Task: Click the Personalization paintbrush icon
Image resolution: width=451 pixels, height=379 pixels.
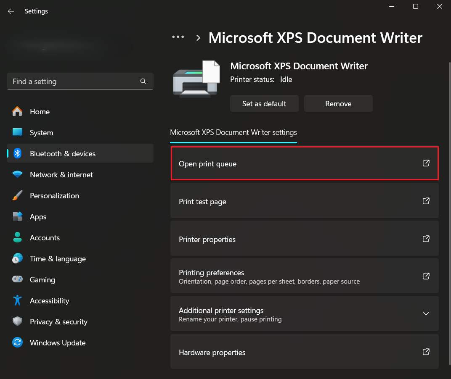Action: pos(17,196)
